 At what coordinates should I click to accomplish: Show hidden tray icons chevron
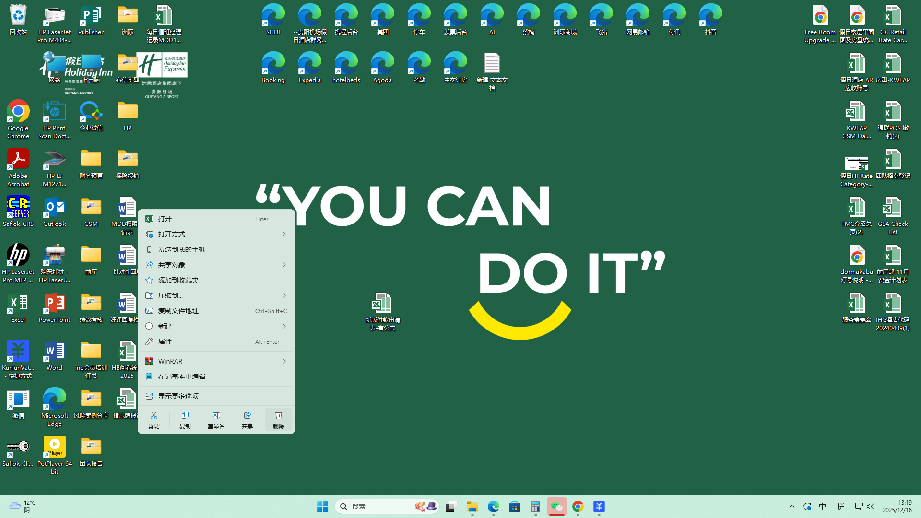(x=792, y=506)
